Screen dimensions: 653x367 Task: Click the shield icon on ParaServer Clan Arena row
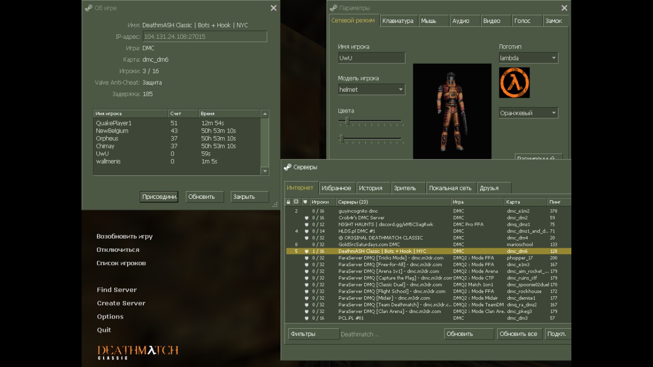tap(307, 311)
